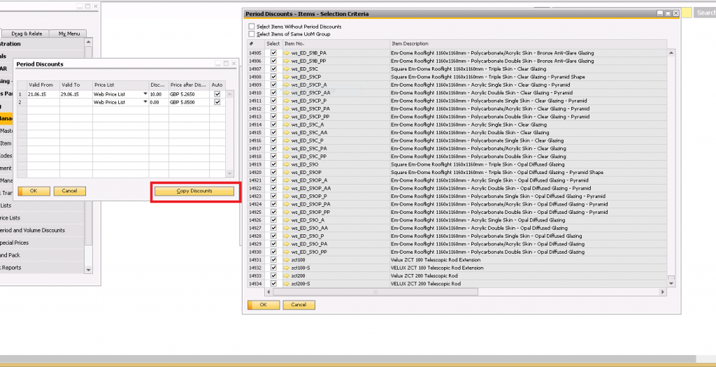Open Price List dropdown in discount row 1
This screenshot has height=367, width=716.
[145, 94]
